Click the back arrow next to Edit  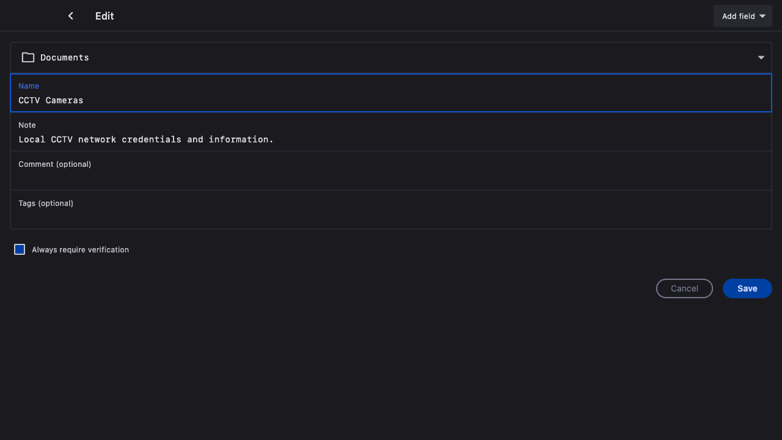point(71,16)
